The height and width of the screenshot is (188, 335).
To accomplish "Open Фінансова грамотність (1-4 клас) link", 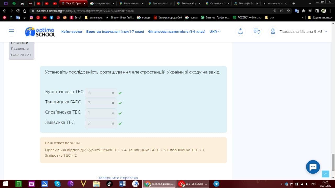I will (177, 32).
